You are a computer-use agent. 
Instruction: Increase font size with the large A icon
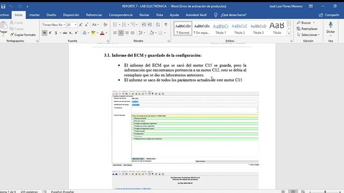pyautogui.click(x=81, y=25)
